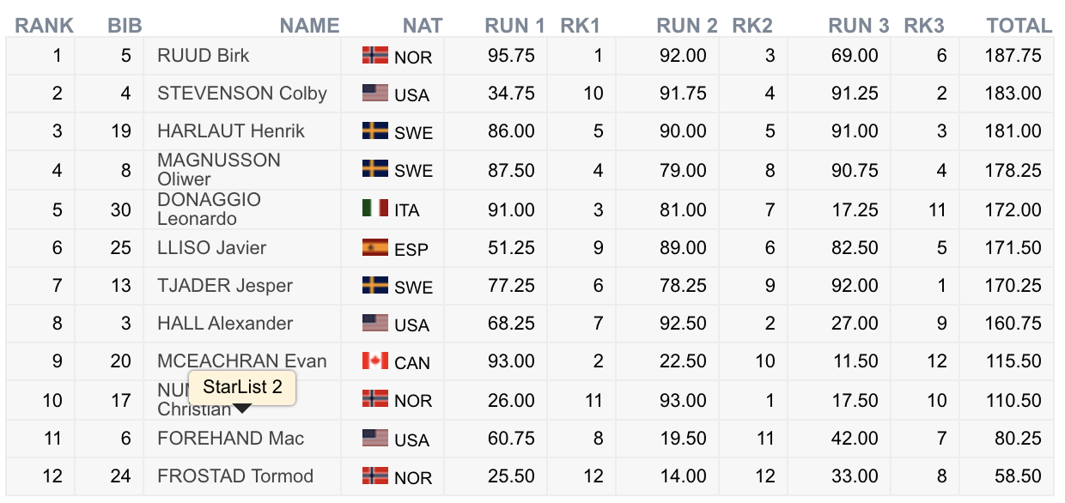The image size is (1065, 503).
Task: Click the StarList 2 tooltip
Action: (x=242, y=387)
